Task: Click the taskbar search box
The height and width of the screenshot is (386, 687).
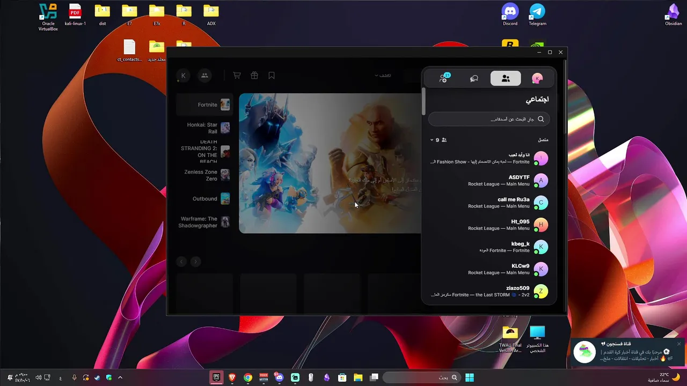Action: (x=421, y=377)
